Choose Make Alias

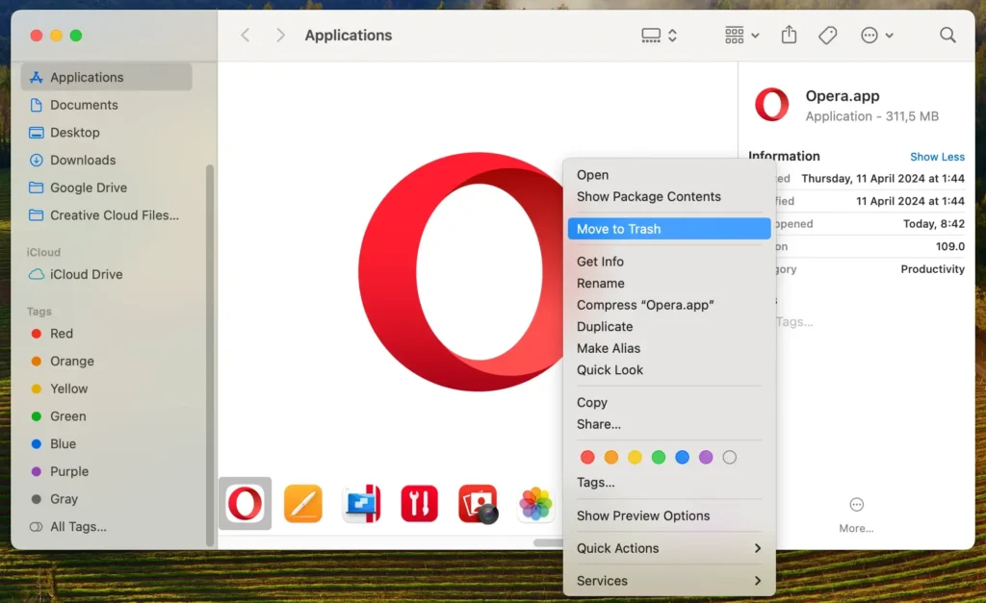tap(669, 348)
